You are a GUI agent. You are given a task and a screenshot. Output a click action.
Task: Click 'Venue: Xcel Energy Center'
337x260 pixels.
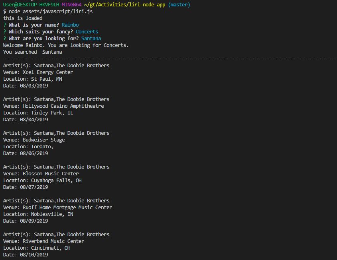click(38, 72)
